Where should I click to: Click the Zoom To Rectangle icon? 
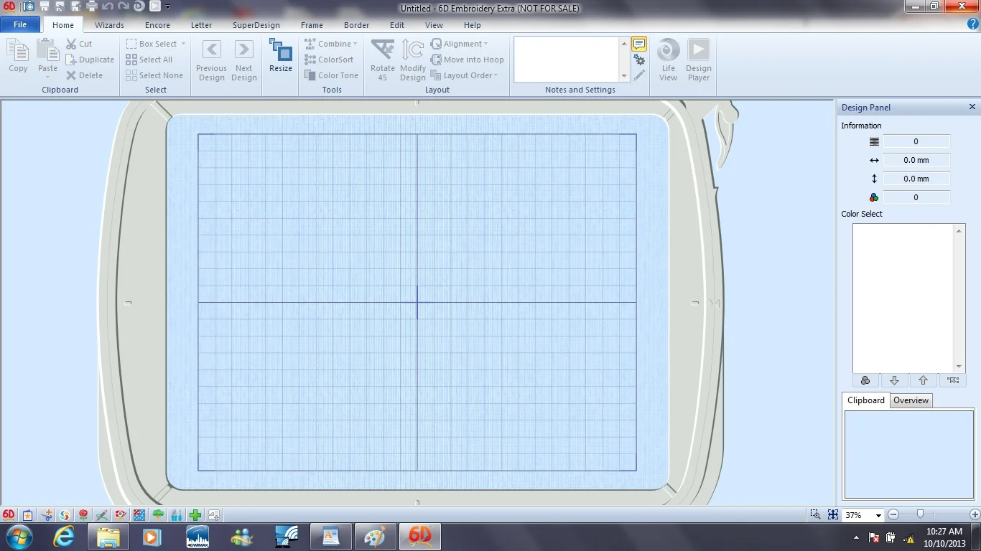coord(815,514)
